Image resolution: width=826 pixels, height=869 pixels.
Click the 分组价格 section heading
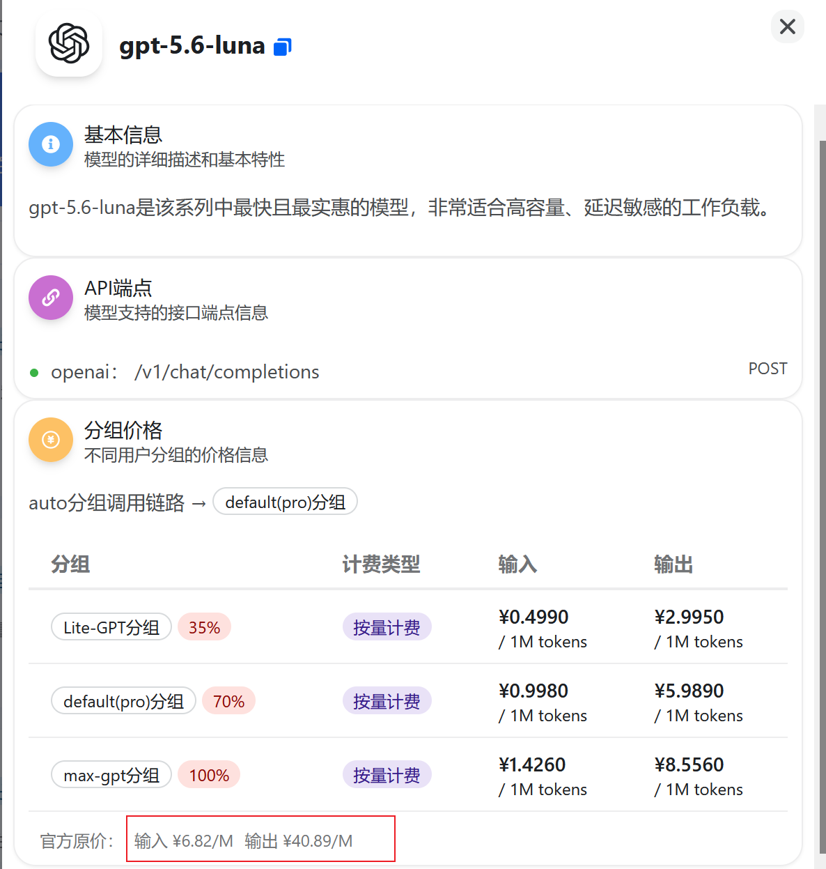click(x=123, y=430)
